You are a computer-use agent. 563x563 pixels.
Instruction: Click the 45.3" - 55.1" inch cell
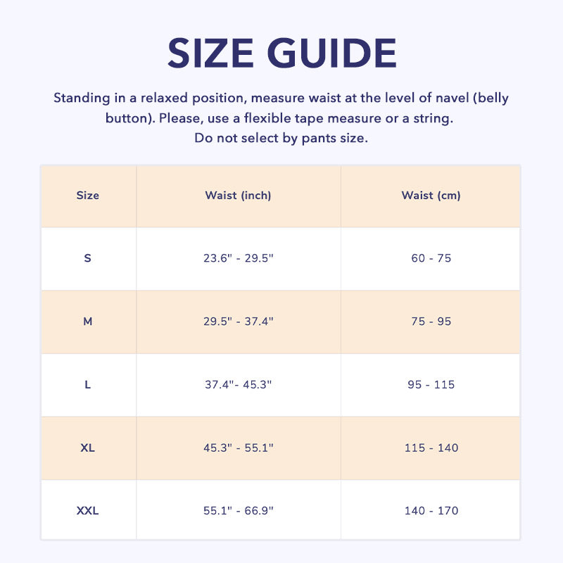(x=238, y=448)
